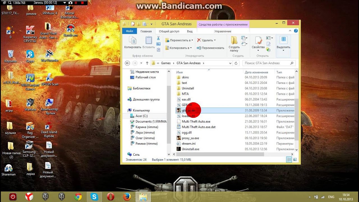Switch to details view in status bar
This screenshot has width=359, height=202.
(289, 159)
